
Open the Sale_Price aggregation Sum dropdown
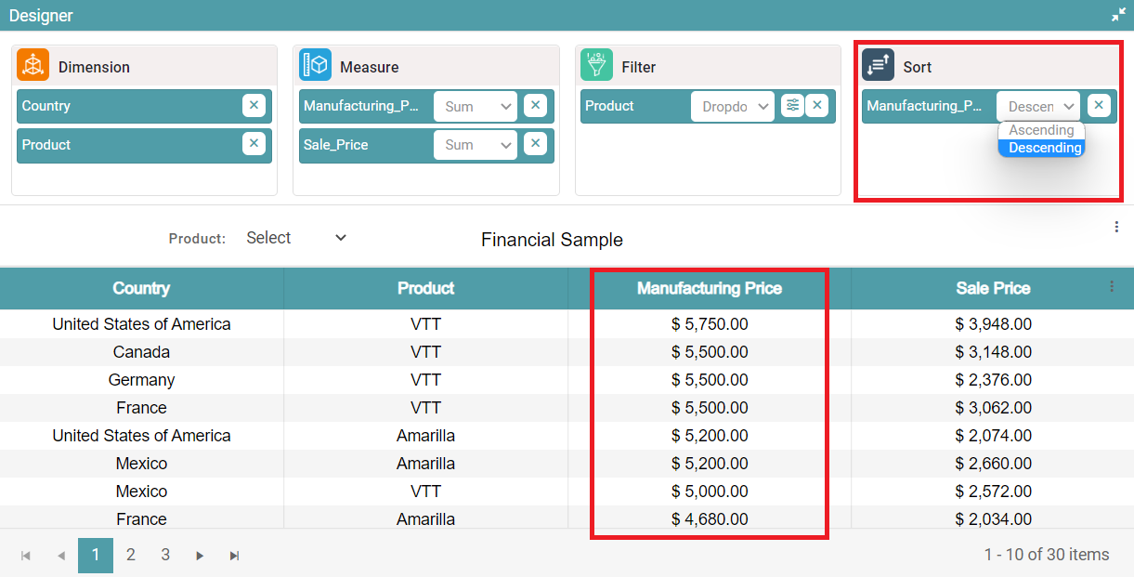(x=475, y=145)
